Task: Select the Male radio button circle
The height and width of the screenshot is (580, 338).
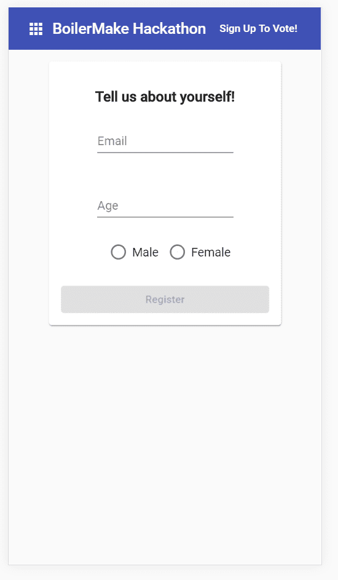Action: pyautogui.click(x=119, y=252)
